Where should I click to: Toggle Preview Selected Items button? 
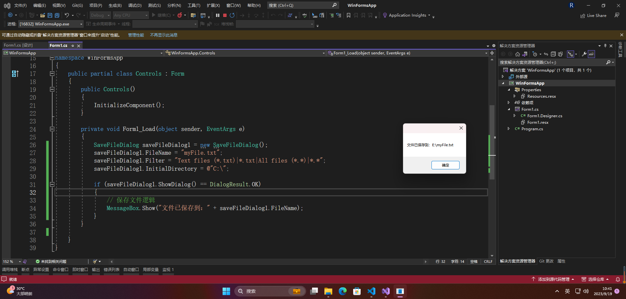tap(591, 54)
